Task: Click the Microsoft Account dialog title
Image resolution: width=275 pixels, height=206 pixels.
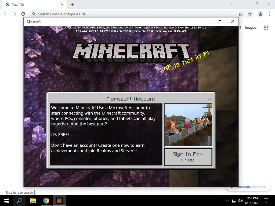Action: [131, 99]
